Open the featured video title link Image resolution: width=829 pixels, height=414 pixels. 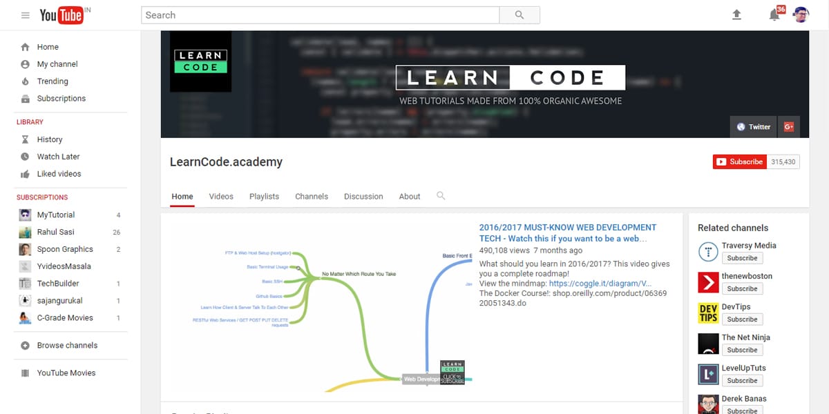point(568,233)
